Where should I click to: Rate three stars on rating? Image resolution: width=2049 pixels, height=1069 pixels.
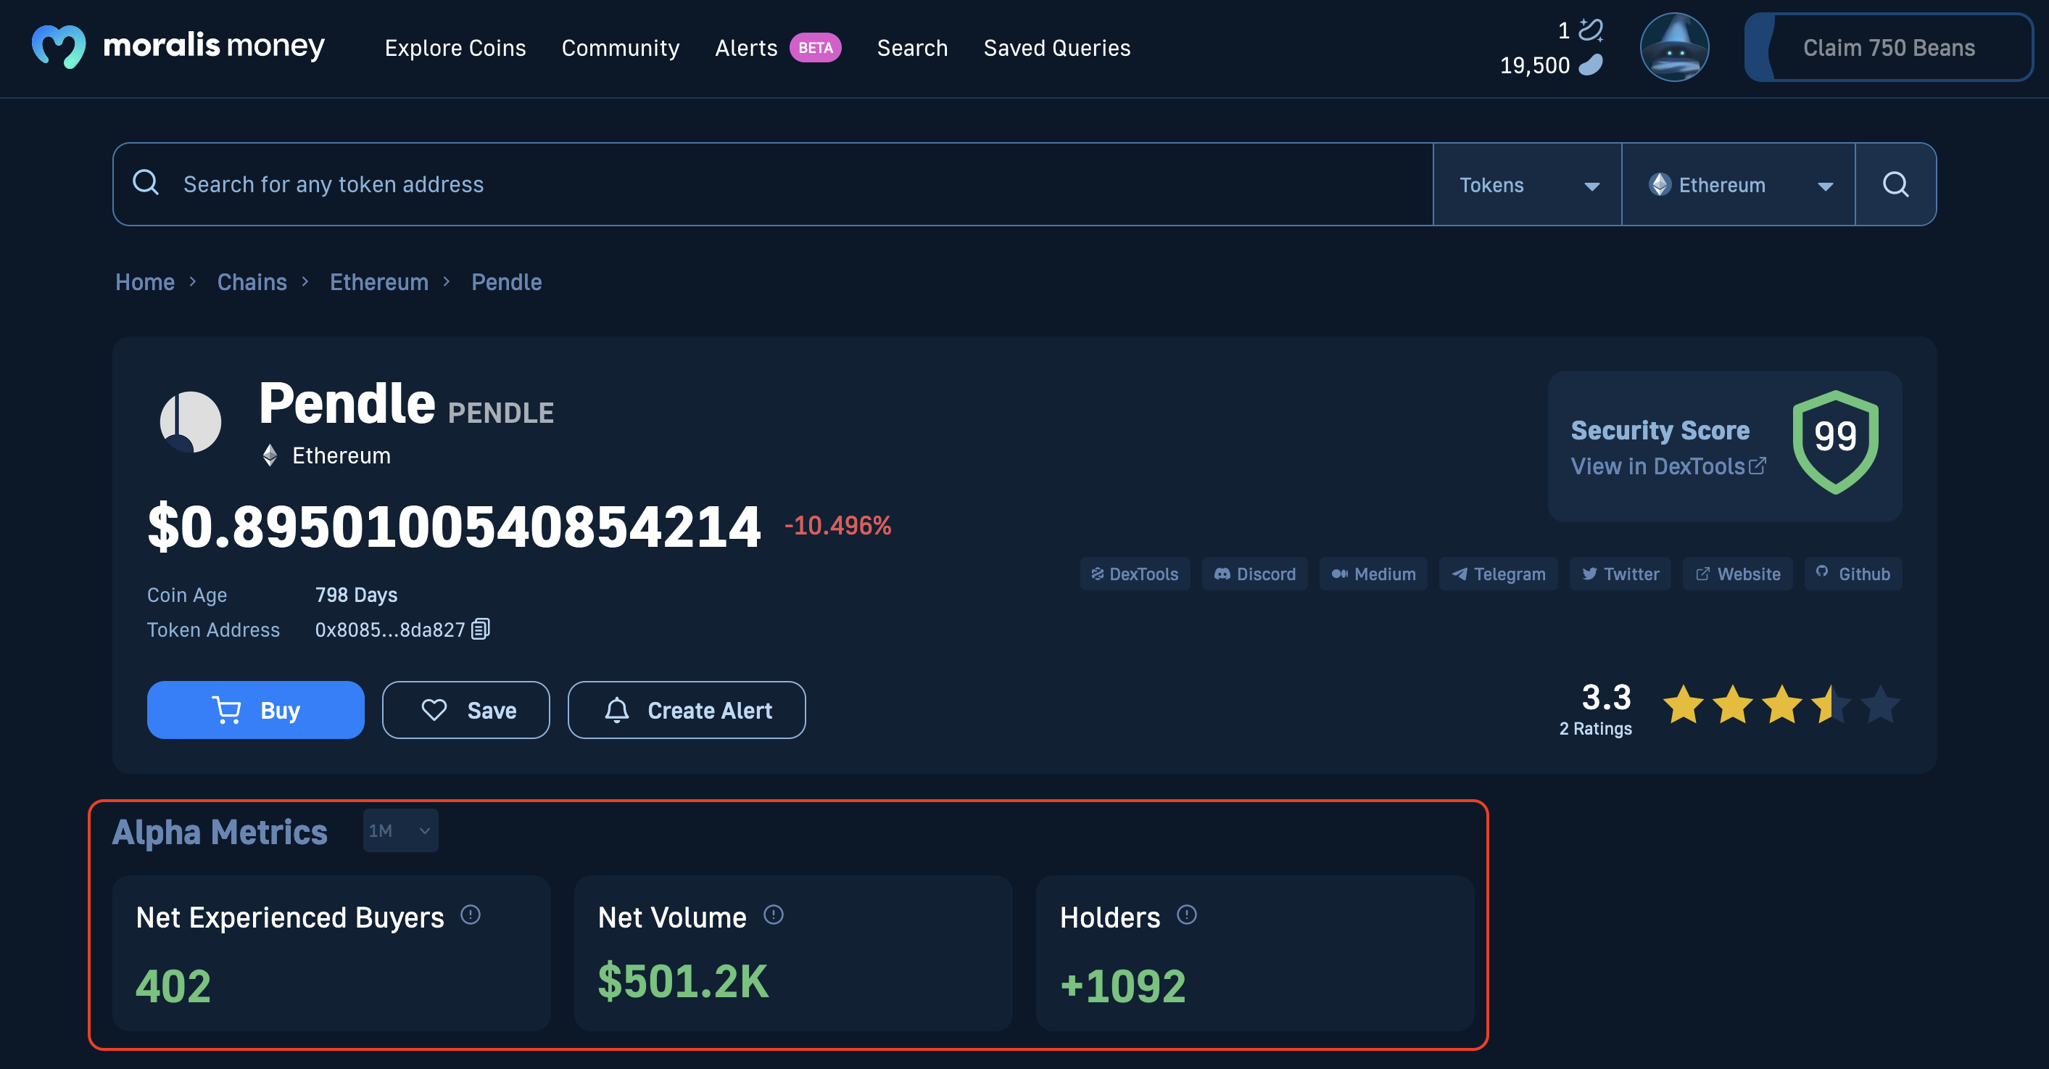click(1781, 705)
